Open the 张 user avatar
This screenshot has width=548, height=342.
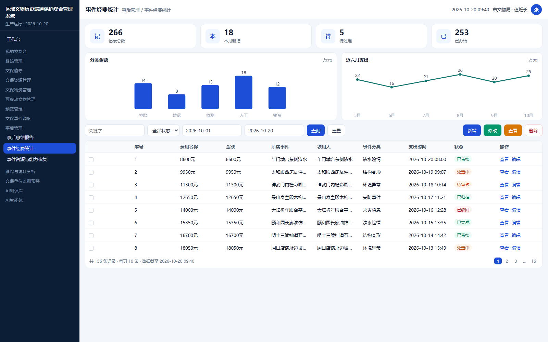coord(536,10)
